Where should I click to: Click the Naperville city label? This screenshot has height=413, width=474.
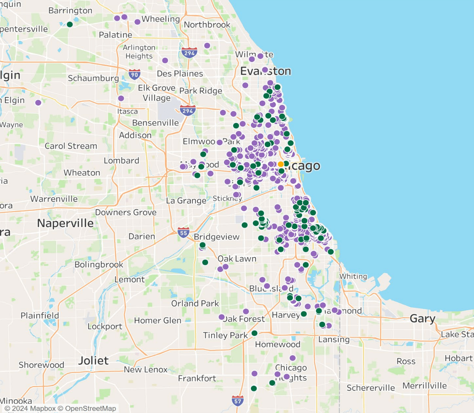click(x=65, y=223)
